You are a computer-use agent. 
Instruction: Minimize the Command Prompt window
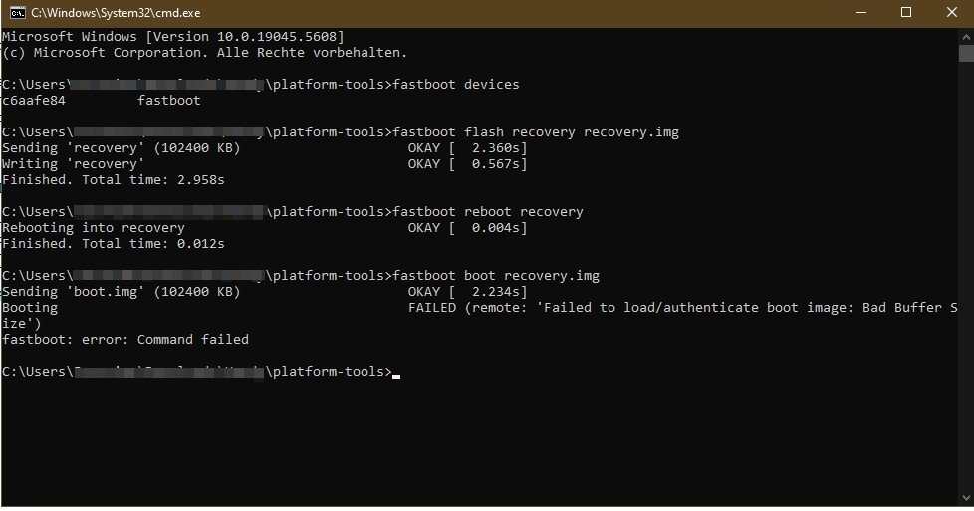(x=859, y=12)
